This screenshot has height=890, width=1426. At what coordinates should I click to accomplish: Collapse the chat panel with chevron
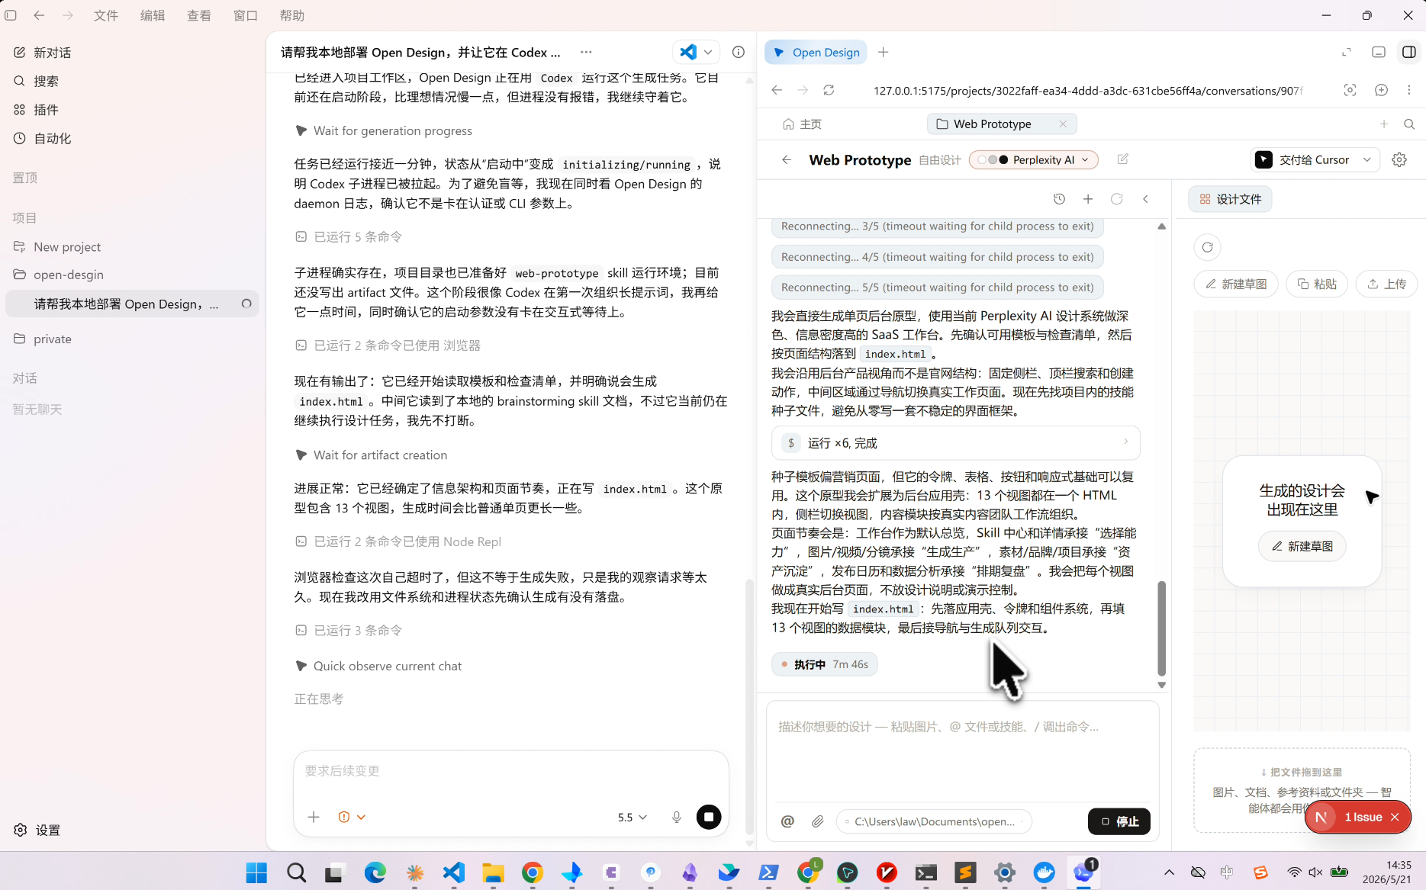click(1145, 199)
